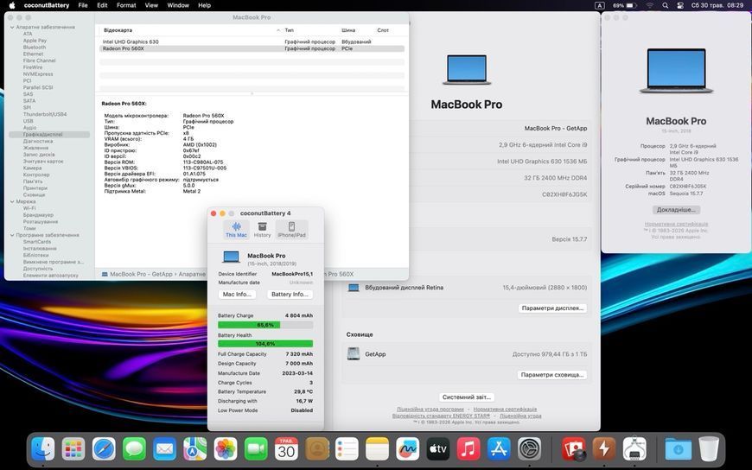
Task: Open Spotlight search in the menu bar
Action: [666, 5]
